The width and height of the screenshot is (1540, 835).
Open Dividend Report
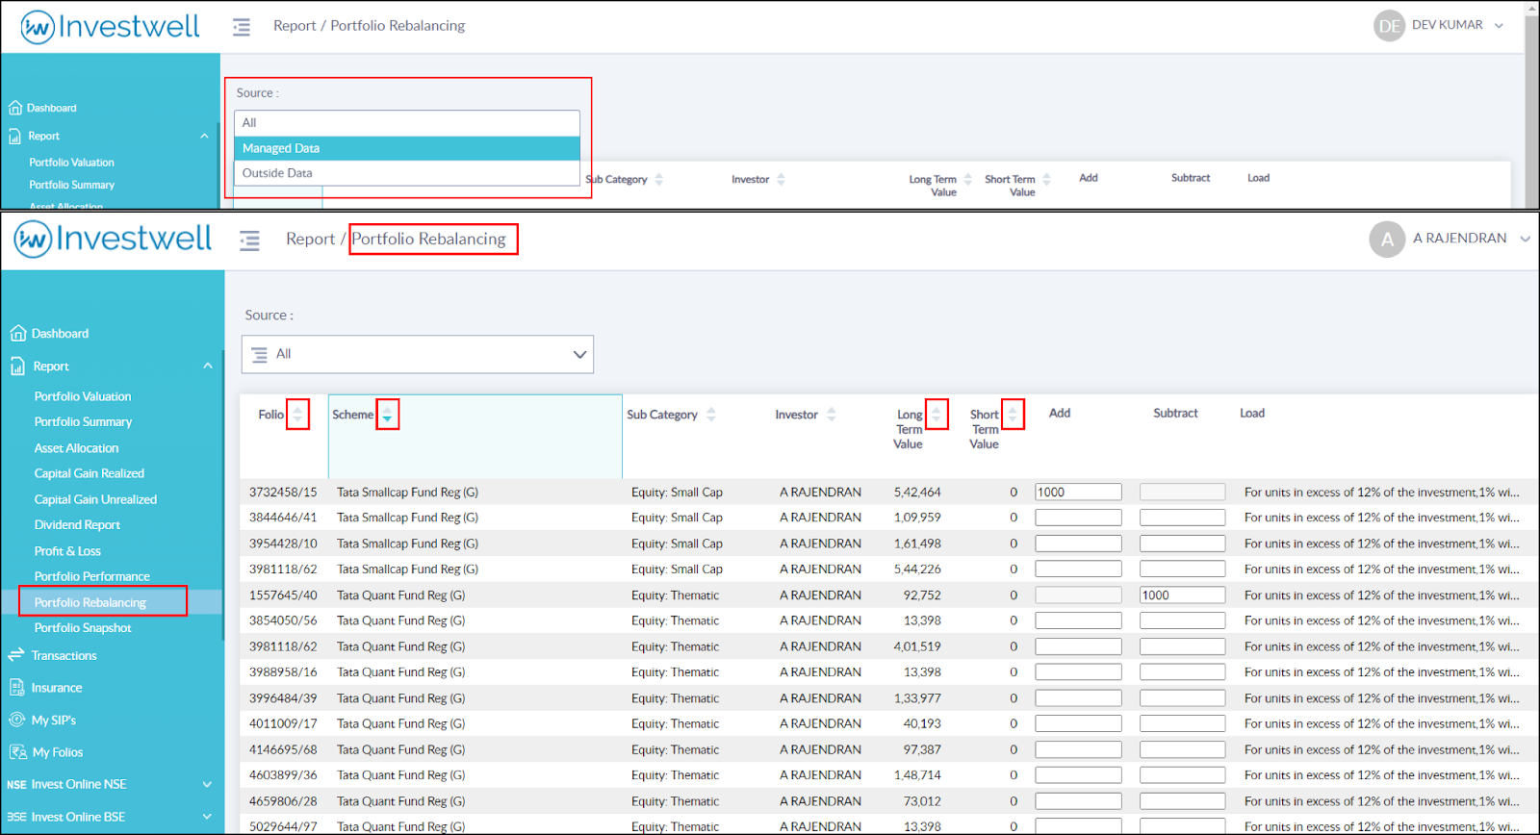(77, 525)
